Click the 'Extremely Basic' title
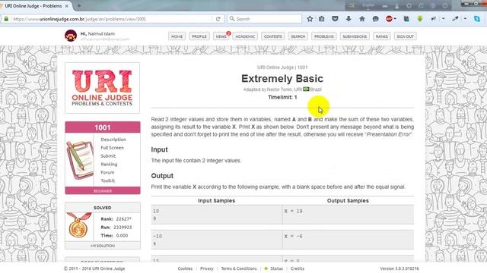This screenshot has height=273, width=487. pos(282,79)
